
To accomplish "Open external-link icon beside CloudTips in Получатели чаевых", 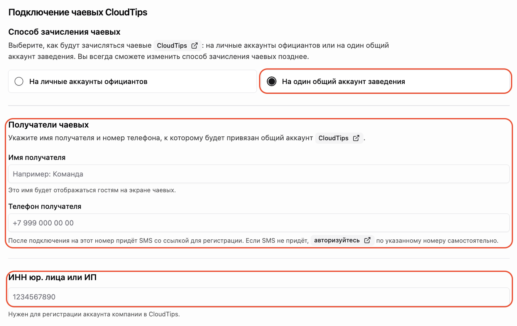I will [x=356, y=138].
